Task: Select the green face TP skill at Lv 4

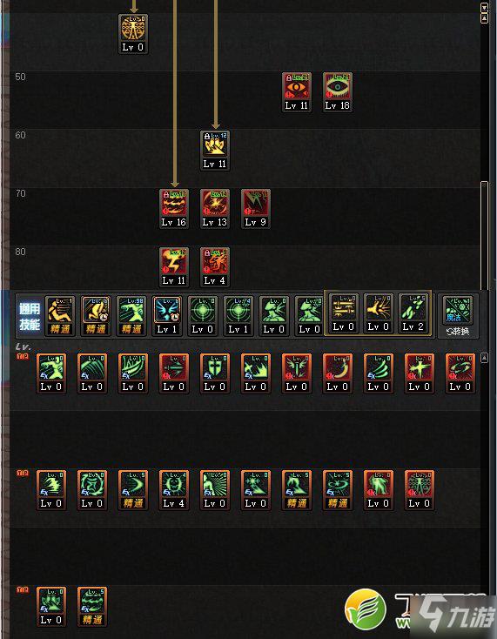Action: 174,490
